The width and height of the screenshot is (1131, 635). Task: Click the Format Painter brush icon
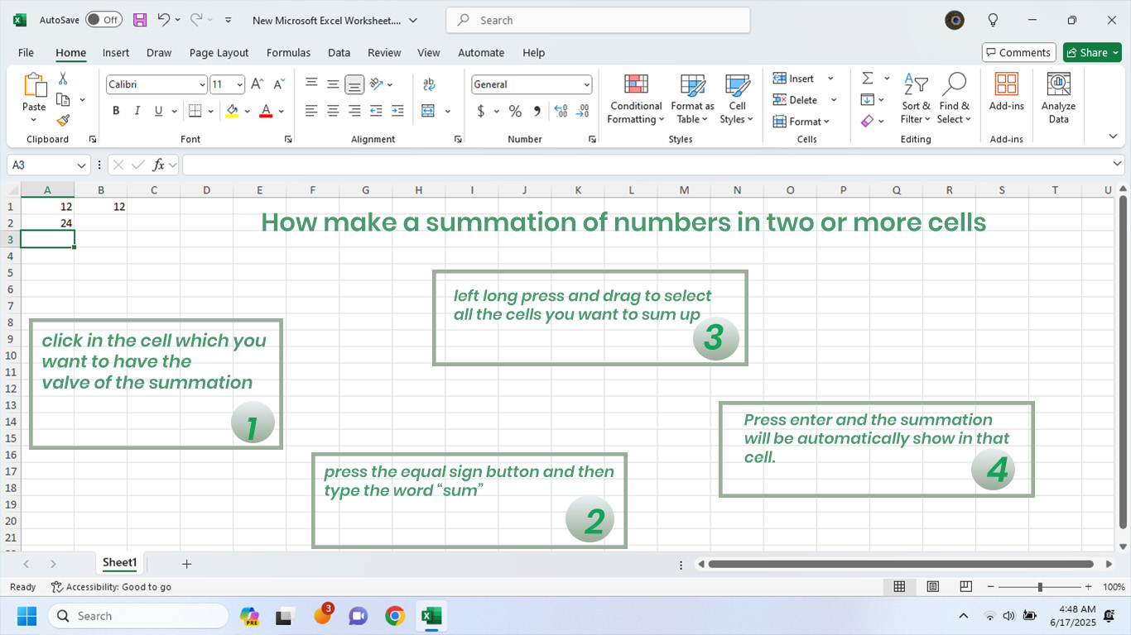tap(63, 121)
